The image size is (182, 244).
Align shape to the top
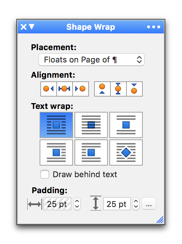point(102,89)
